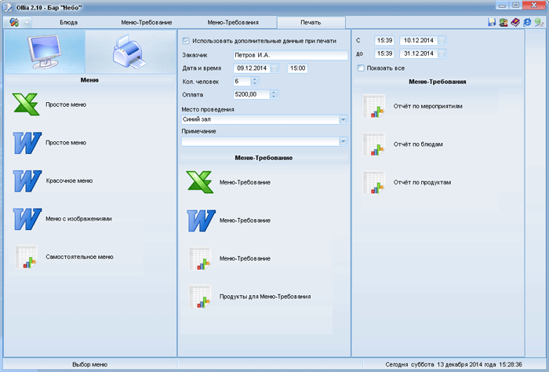The height and width of the screenshot is (372, 549).
Task: Click the Меню с изображениями label
Action: [x=78, y=219]
